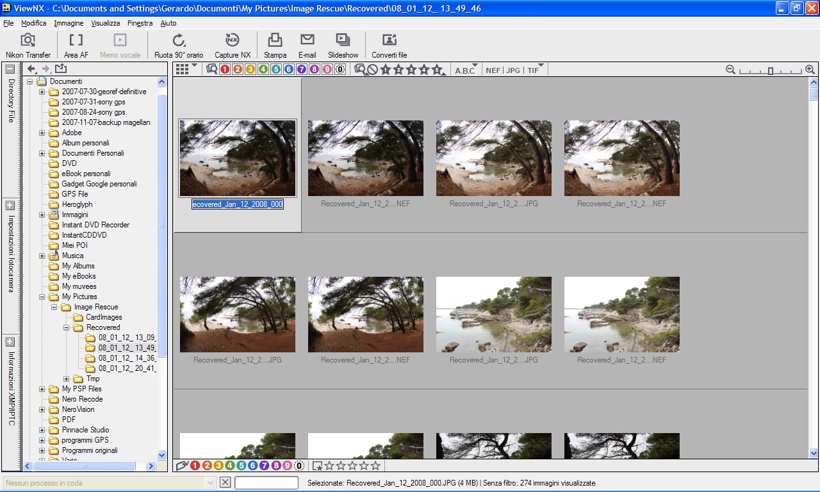This screenshot has height=492, width=820.
Task: Click the Stampa print icon
Action: pos(275,45)
